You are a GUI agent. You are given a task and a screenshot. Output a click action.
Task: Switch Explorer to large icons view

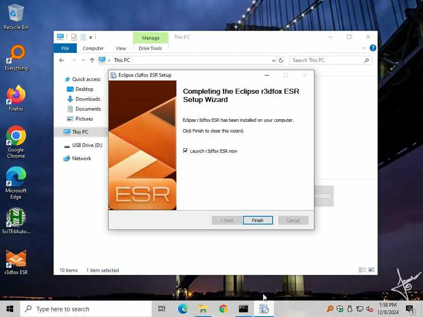click(x=371, y=270)
